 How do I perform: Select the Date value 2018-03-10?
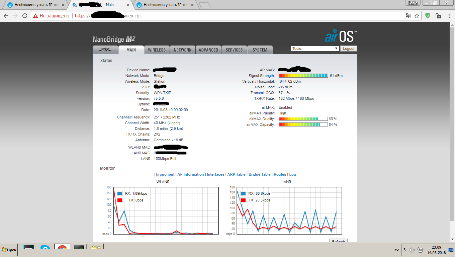tap(171, 110)
